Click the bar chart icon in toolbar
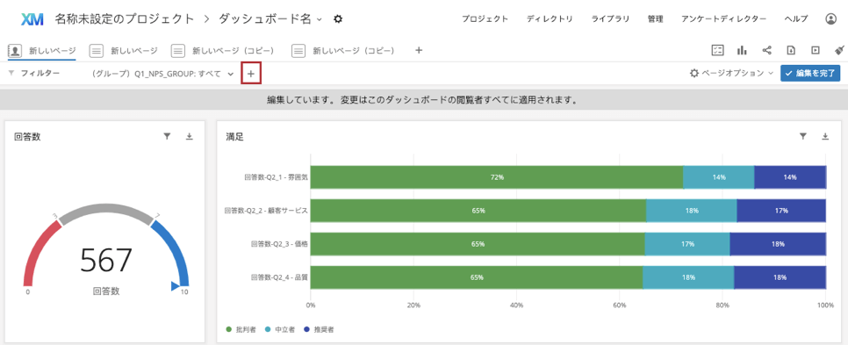The height and width of the screenshot is (345, 848). pyautogui.click(x=742, y=50)
